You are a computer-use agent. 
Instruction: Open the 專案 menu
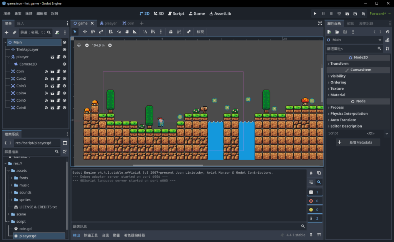point(18,13)
